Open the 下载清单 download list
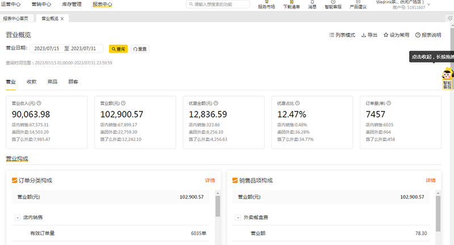454x245 pixels. [x=291, y=5]
